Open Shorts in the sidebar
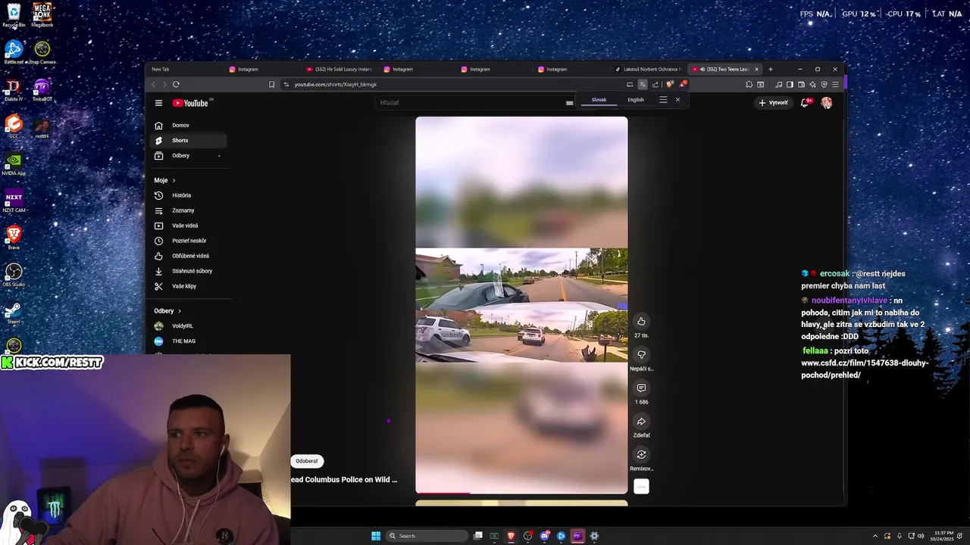The height and width of the screenshot is (545, 970). [189, 140]
